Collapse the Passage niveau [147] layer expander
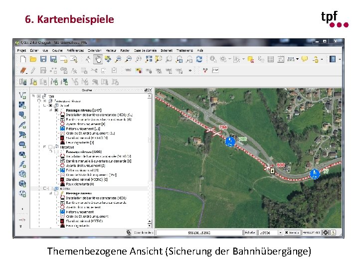The height and width of the screenshot is (269, 359). (51, 110)
